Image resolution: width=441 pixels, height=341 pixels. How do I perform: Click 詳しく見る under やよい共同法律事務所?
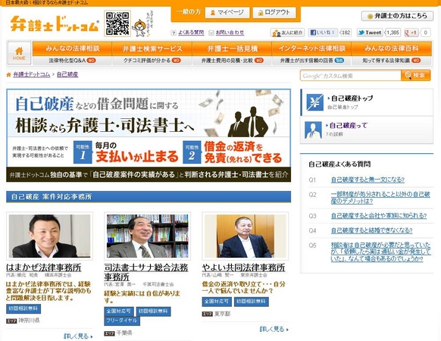click(x=274, y=329)
